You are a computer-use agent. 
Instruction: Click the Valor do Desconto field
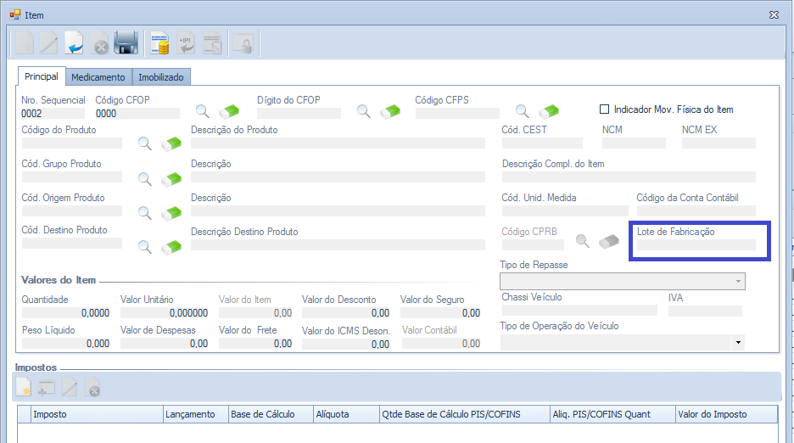tap(346, 313)
